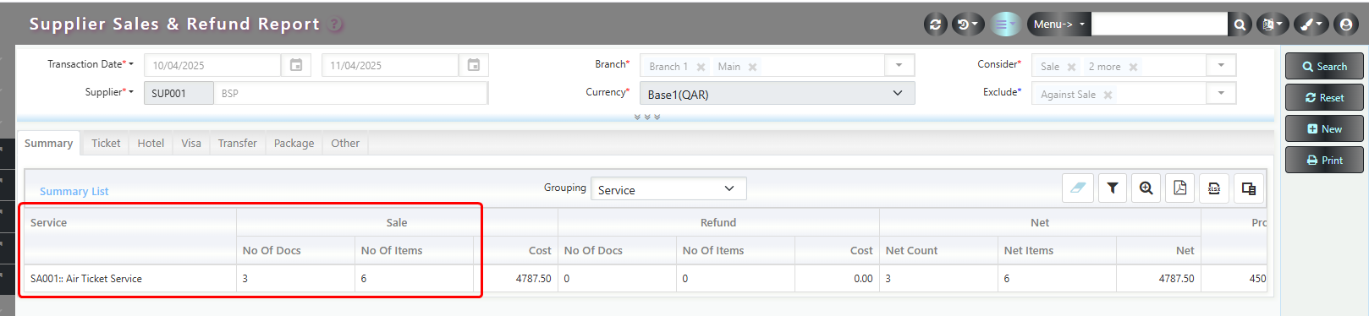The width and height of the screenshot is (1369, 316).
Task: Click the Supplier code field SUP001
Action: [179, 93]
